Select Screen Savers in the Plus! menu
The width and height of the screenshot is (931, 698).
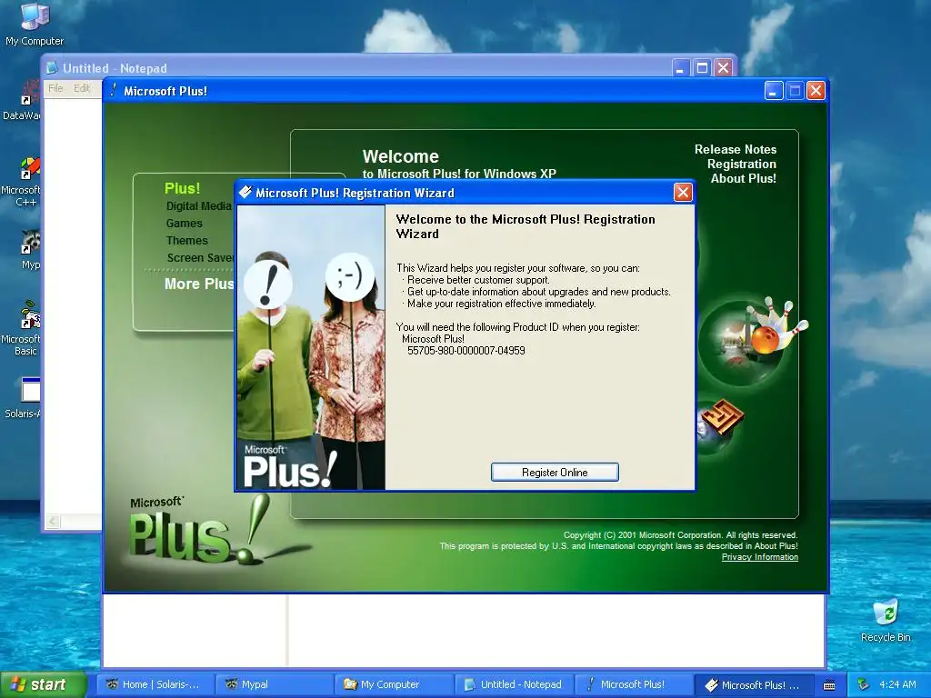pyautogui.click(x=201, y=257)
